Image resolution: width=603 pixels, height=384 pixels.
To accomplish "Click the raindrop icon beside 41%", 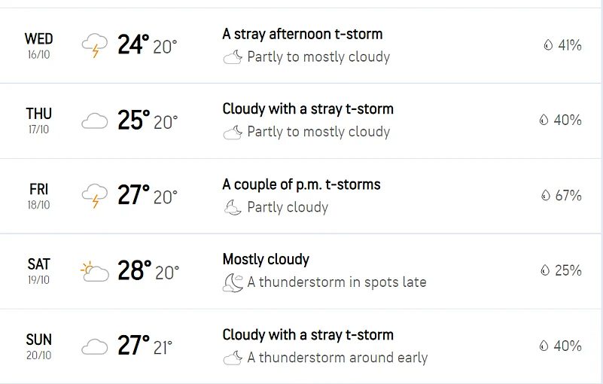I will (x=547, y=45).
